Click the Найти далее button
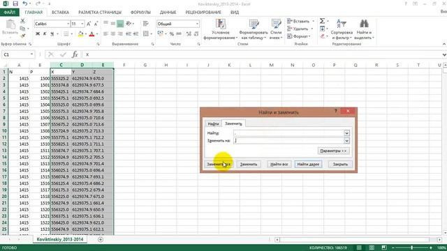This screenshot has height=251, width=447. click(x=308, y=165)
